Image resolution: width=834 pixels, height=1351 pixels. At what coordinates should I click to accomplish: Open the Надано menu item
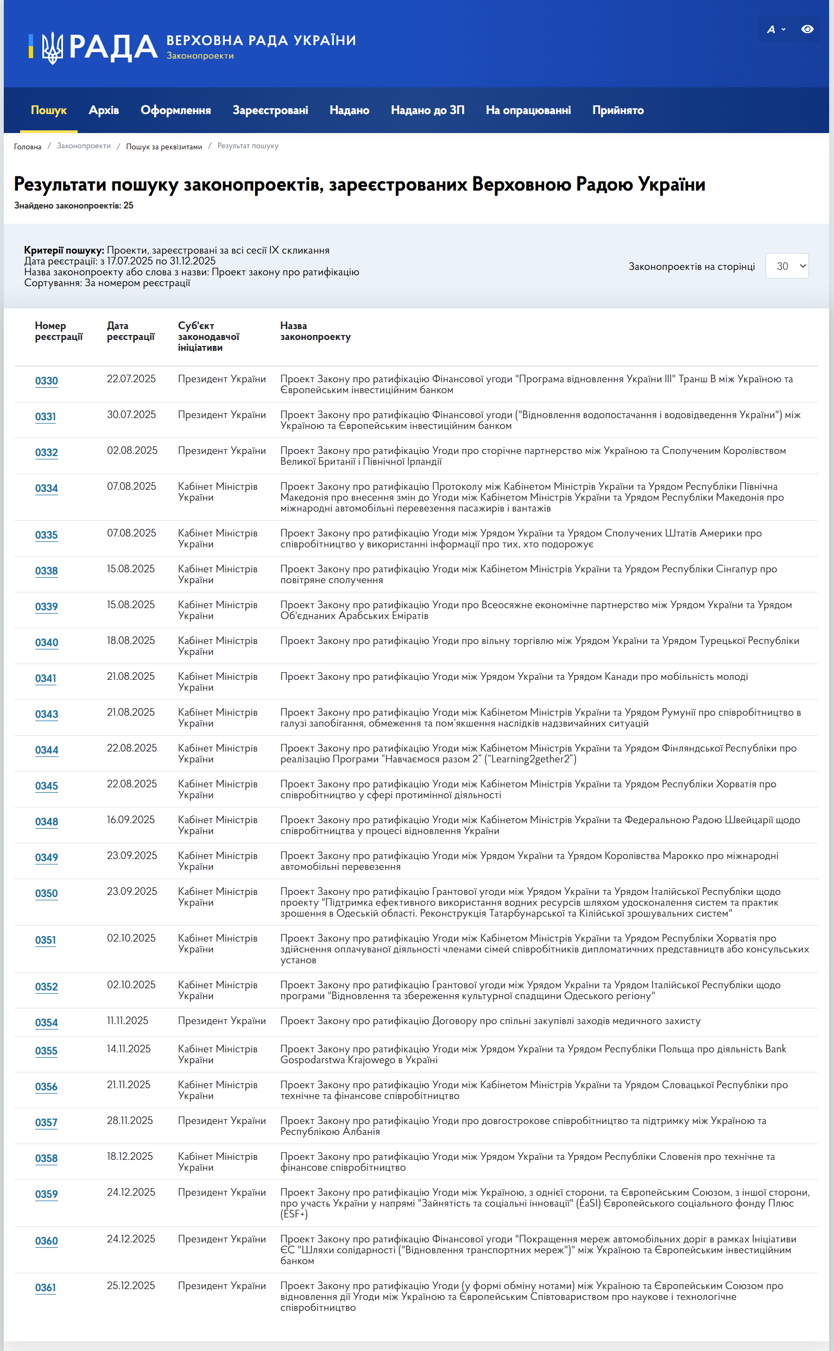click(x=349, y=110)
